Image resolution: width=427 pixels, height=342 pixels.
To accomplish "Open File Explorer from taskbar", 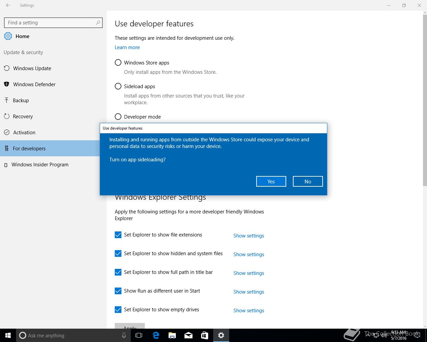I will 172,335.
